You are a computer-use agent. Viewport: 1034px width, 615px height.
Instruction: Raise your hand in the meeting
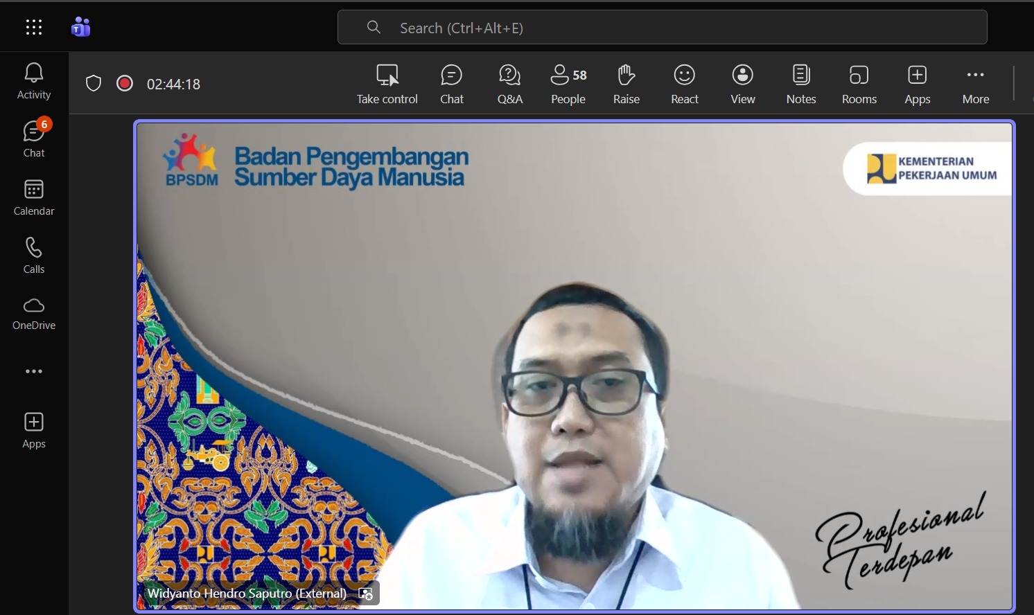[x=626, y=84]
